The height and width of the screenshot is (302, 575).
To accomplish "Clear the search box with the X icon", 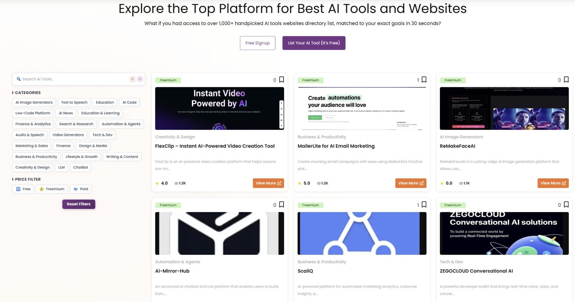I will 132,79.
